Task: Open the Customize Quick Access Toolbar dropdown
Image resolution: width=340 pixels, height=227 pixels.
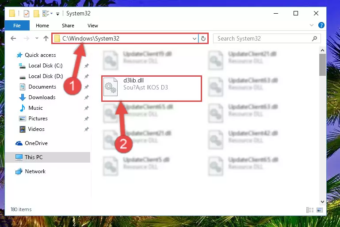Action: click(57, 14)
